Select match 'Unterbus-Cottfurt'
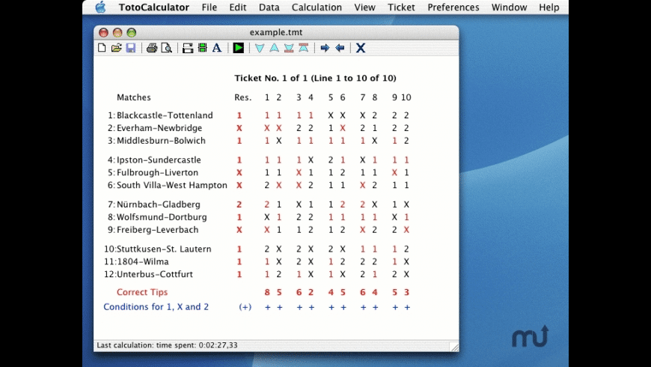The width and height of the screenshot is (651, 367). [x=155, y=274]
